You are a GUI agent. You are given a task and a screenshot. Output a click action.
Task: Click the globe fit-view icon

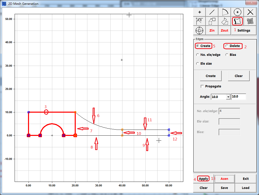tap(199, 30)
